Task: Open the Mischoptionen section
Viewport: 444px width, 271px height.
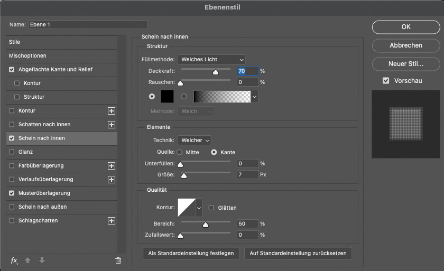Action: (62, 55)
